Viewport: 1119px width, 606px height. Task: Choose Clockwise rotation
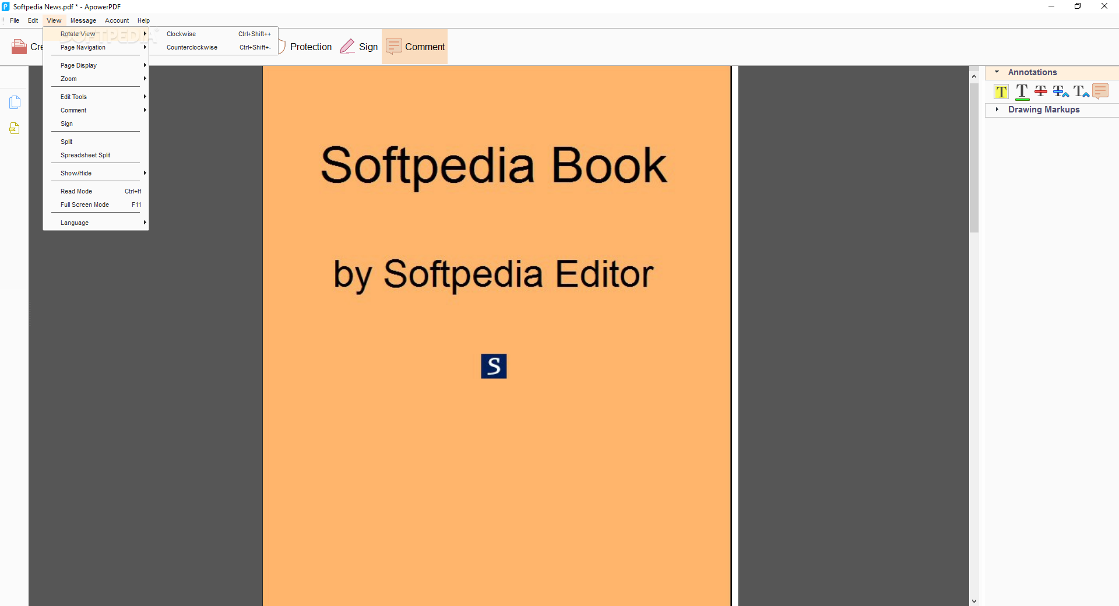tap(213, 34)
